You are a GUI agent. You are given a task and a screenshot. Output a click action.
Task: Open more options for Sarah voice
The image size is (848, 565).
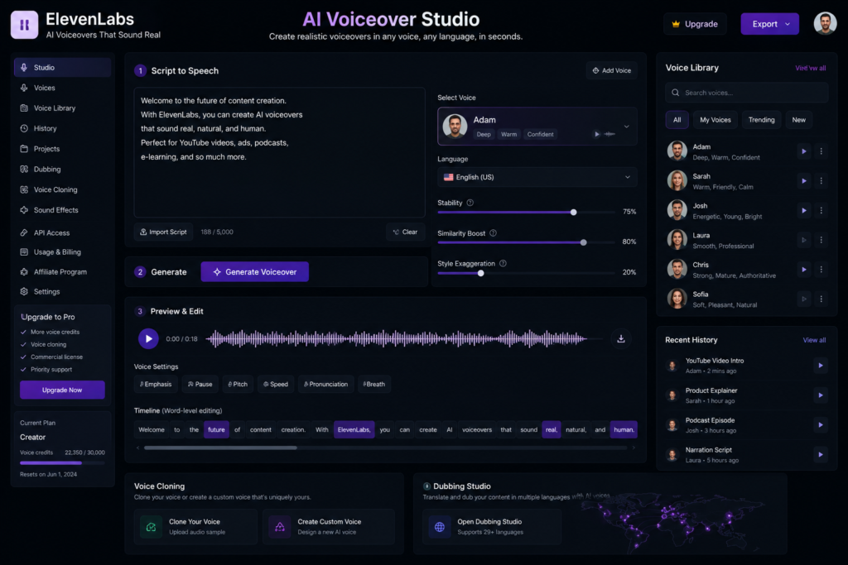(821, 181)
